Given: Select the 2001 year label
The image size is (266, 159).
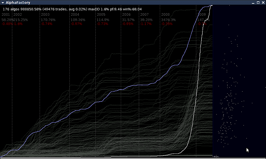Looking at the screenshot, I should (x=6, y=14).
